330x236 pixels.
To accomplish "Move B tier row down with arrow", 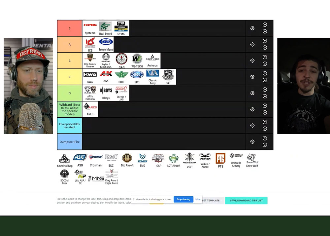I will (x=265, y=64).
